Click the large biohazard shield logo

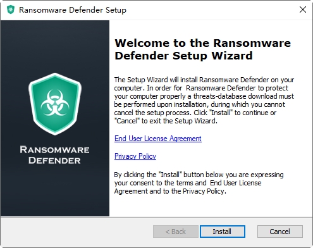(x=55, y=104)
